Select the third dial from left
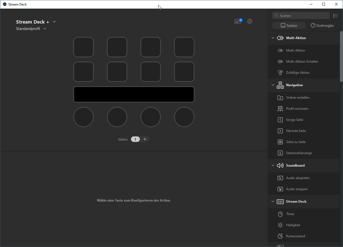 (x=151, y=117)
